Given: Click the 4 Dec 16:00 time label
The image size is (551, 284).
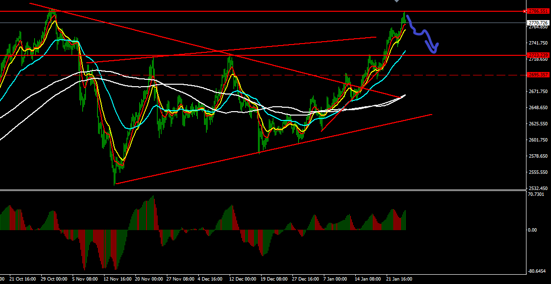Looking at the screenshot, I should click(210, 279).
